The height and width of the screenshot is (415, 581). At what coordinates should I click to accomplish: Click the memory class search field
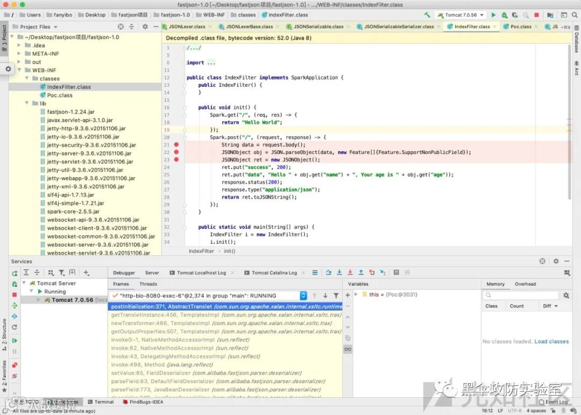point(521,295)
